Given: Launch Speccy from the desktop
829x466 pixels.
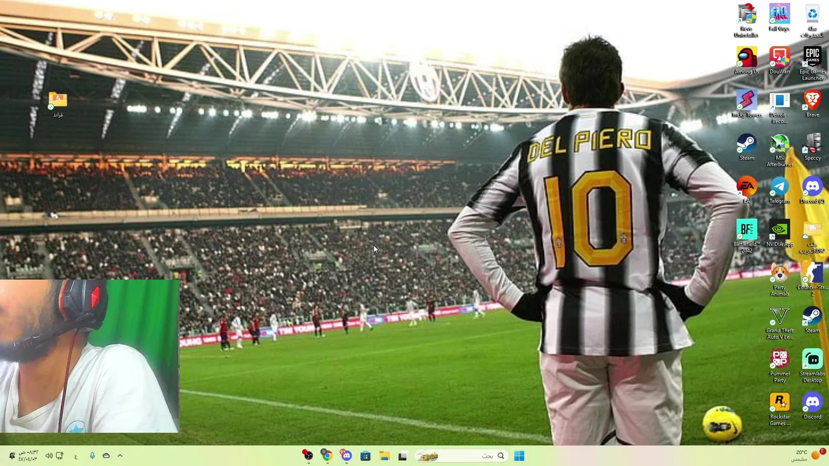Looking at the screenshot, I should tap(812, 148).
